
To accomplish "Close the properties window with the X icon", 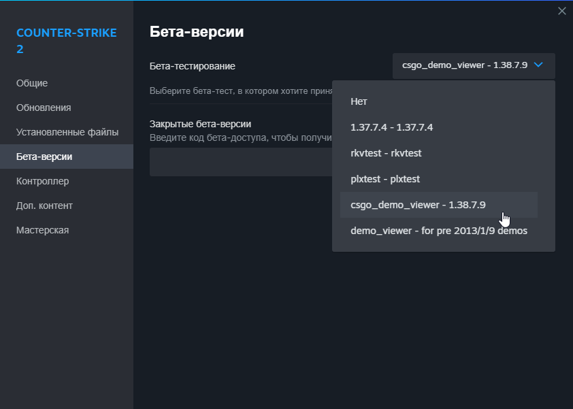I will [x=561, y=11].
